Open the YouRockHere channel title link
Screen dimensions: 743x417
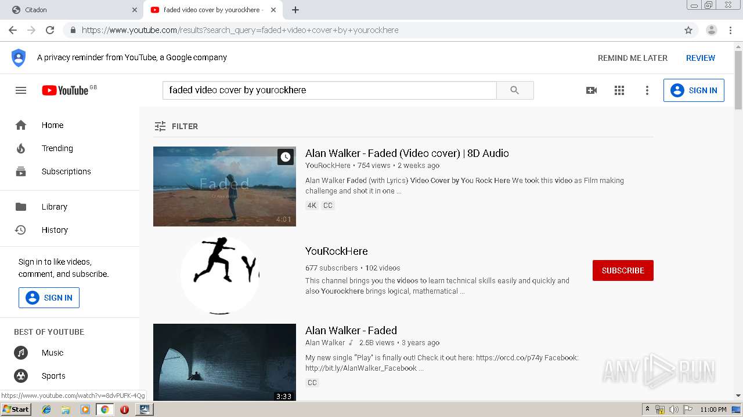[337, 251]
